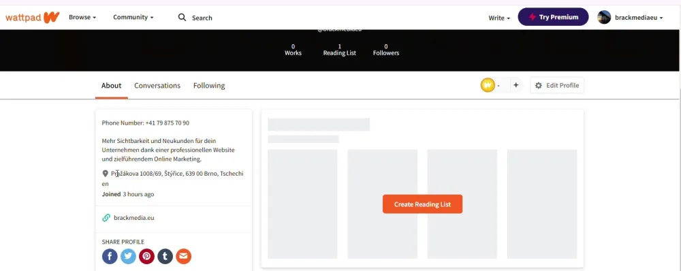Open the Community dropdown menu
The height and width of the screenshot is (271, 681).
pos(133,18)
